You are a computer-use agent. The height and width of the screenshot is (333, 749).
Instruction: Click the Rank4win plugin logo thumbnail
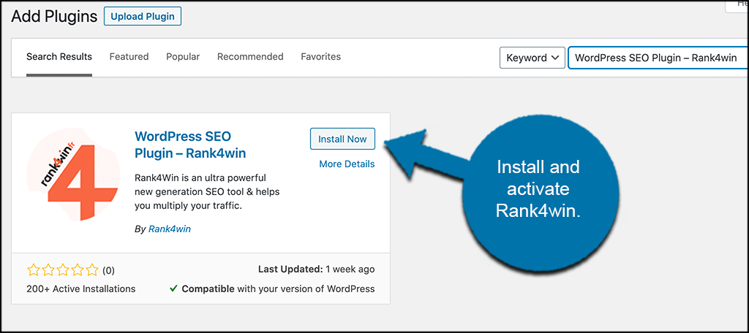click(x=72, y=175)
